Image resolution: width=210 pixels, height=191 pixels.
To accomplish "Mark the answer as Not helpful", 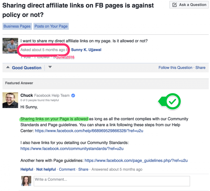I will (x=46, y=169).
